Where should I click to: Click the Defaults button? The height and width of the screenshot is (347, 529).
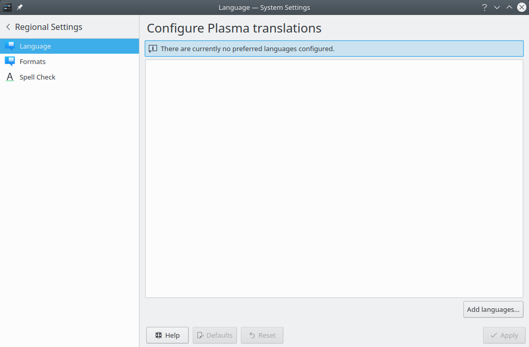tap(214, 335)
